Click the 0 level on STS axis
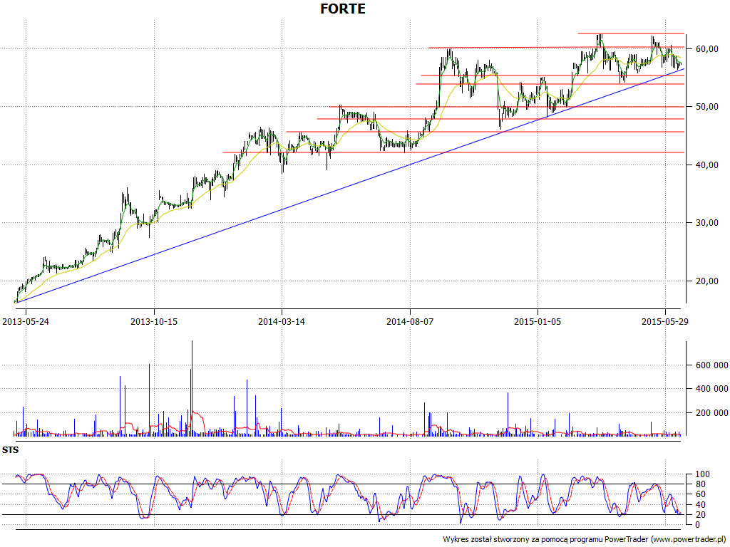 (697, 525)
